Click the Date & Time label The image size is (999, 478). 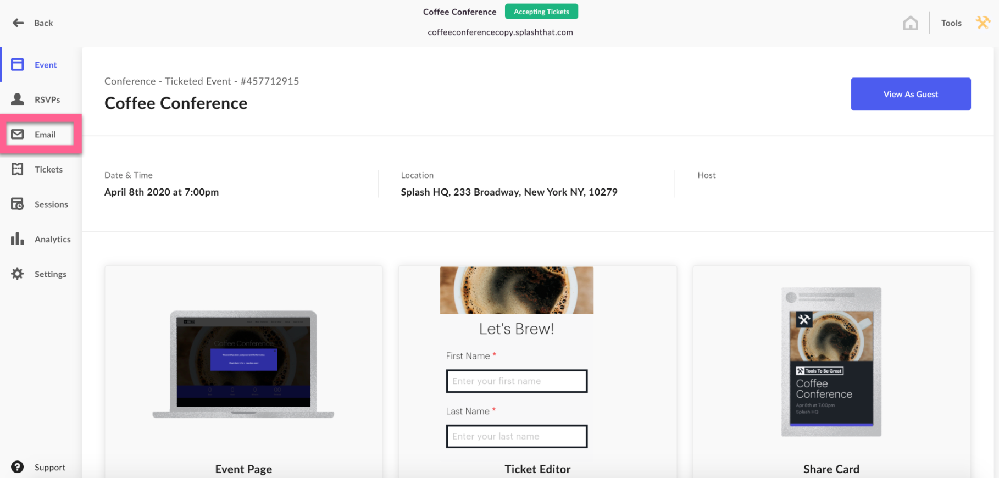(129, 175)
